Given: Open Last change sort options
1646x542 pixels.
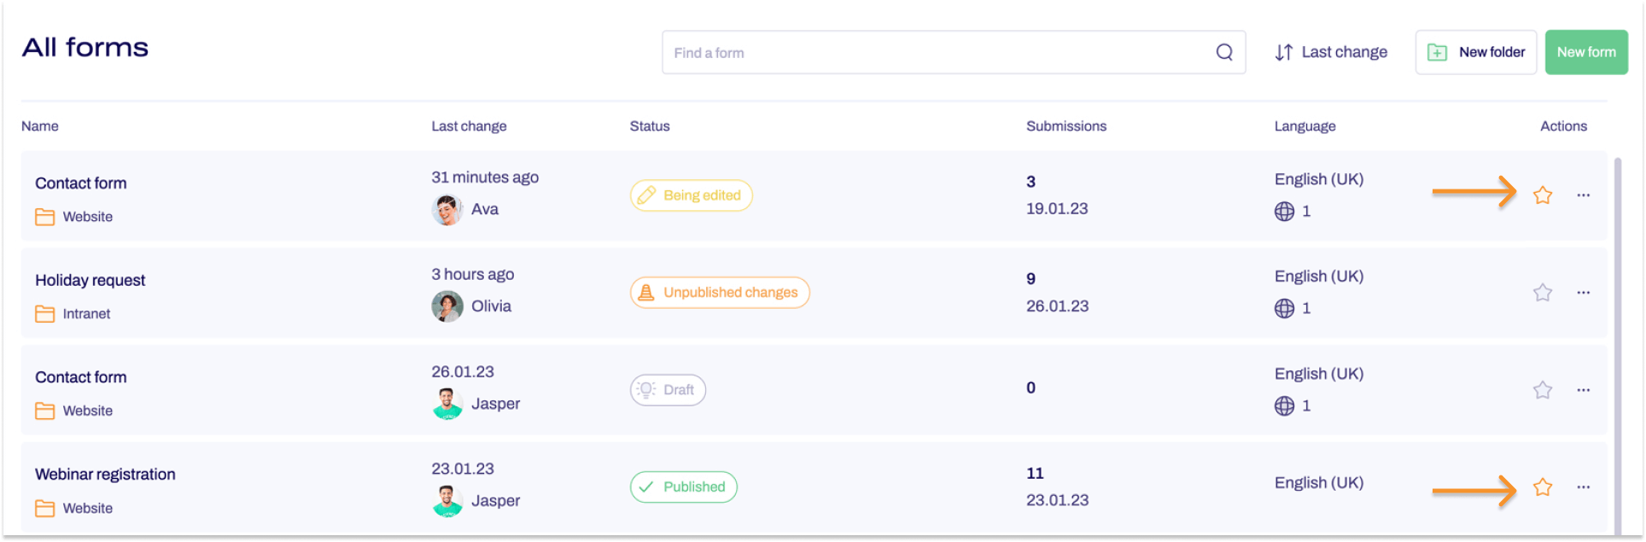Looking at the screenshot, I should click(1331, 53).
